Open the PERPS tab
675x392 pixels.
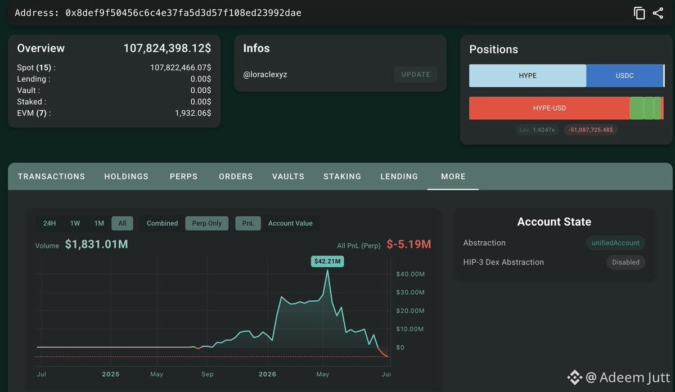[x=184, y=177]
